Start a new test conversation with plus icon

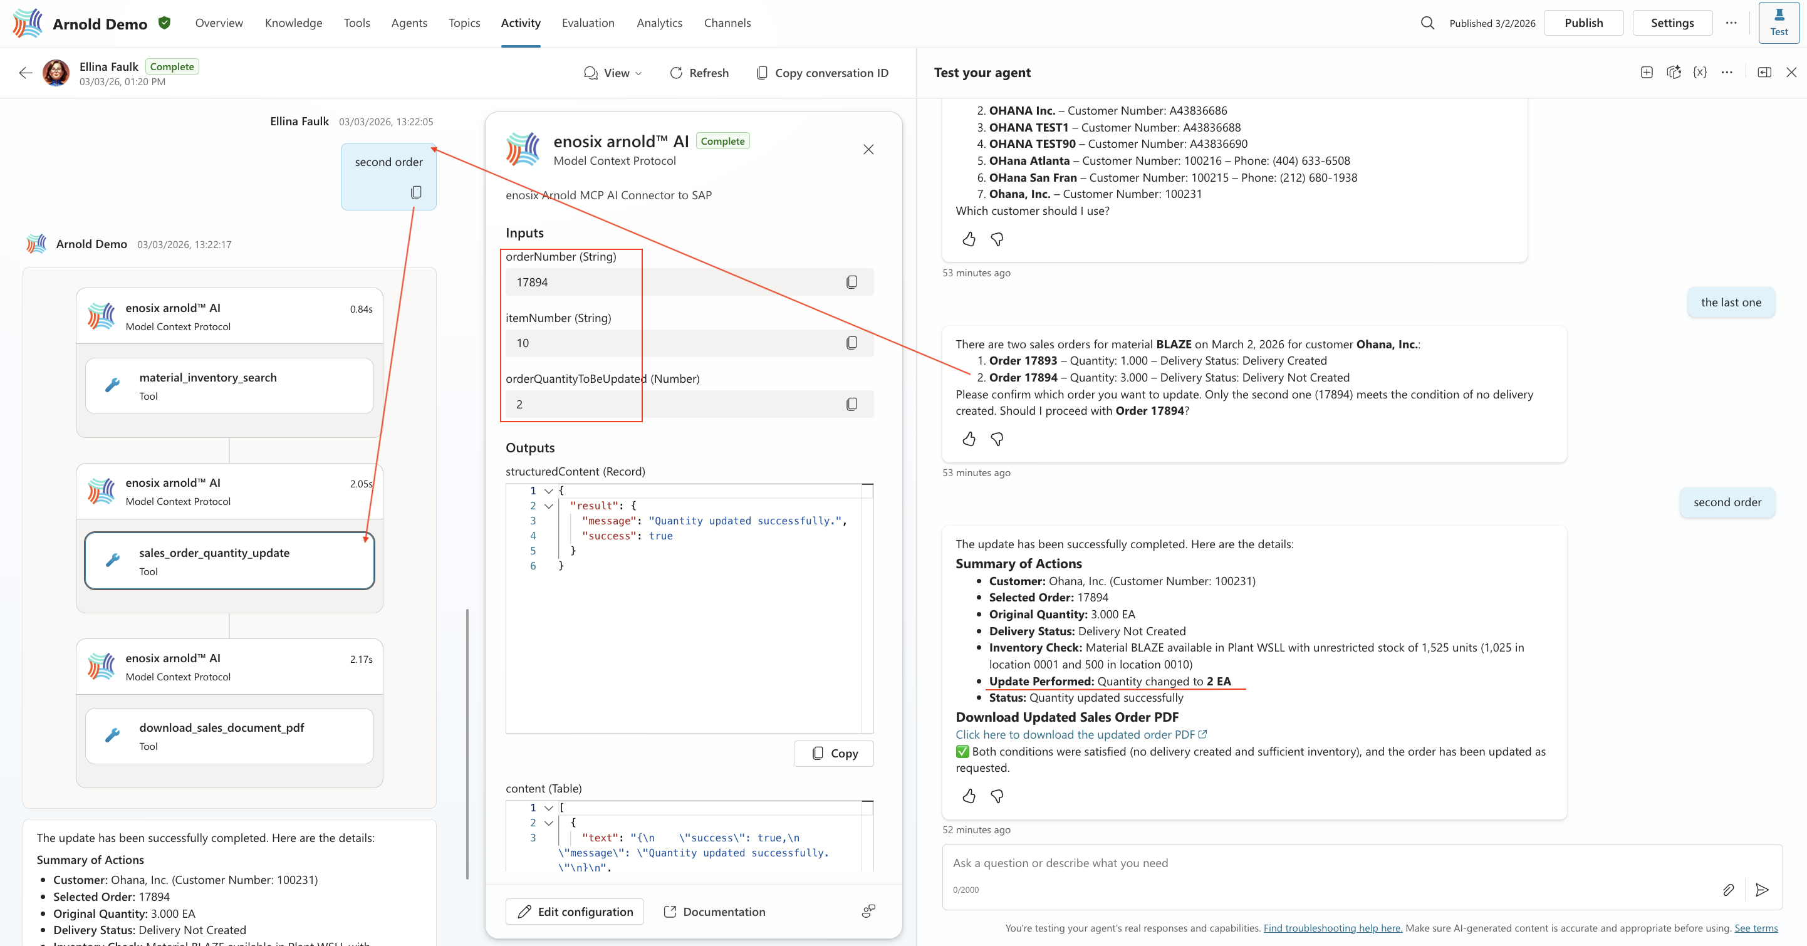1647,72
